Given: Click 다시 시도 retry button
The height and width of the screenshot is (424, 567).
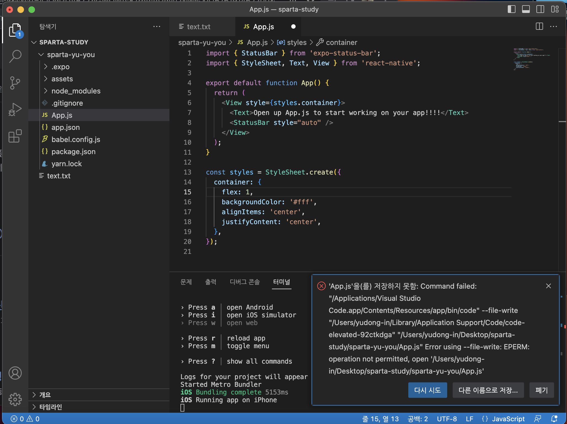Looking at the screenshot, I should (x=428, y=390).
